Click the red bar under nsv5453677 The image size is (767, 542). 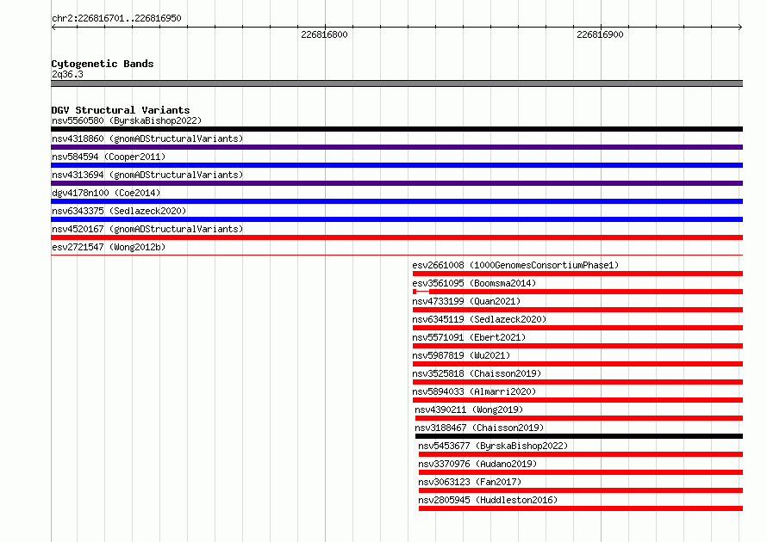[581, 454]
